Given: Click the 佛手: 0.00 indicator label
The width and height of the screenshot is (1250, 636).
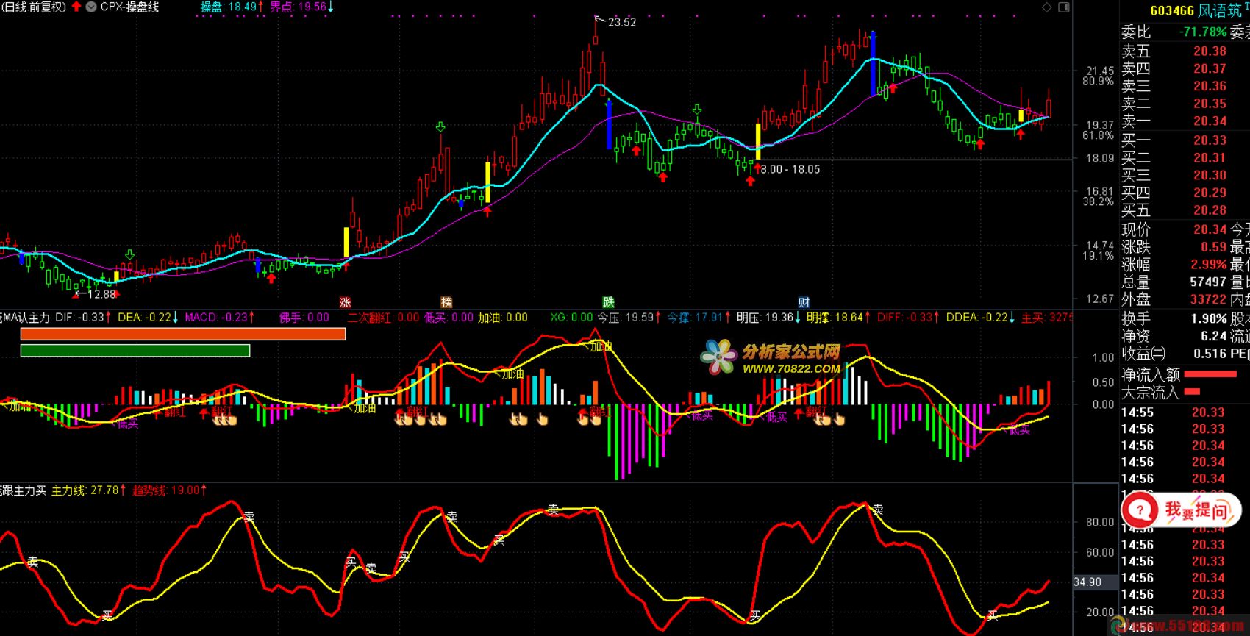Looking at the screenshot, I should point(304,318).
